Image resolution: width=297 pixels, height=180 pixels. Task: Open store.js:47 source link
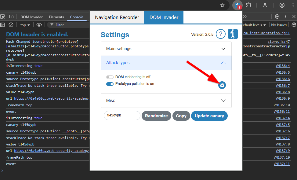click(x=279, y=42)
